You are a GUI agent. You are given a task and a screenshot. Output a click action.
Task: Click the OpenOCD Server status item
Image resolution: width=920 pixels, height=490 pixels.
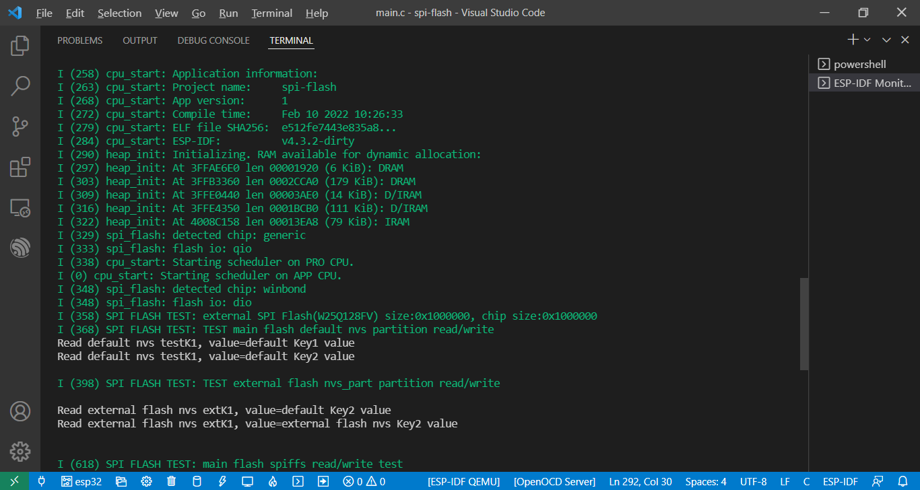(x=554, y=481)
